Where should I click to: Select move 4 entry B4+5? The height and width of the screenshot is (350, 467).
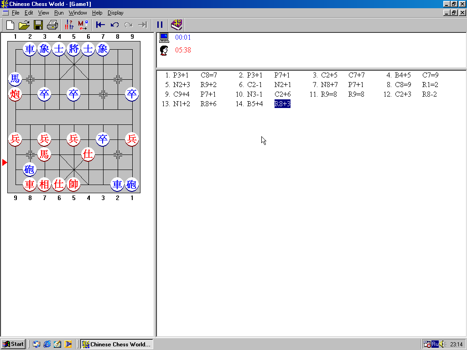(403, 75)
